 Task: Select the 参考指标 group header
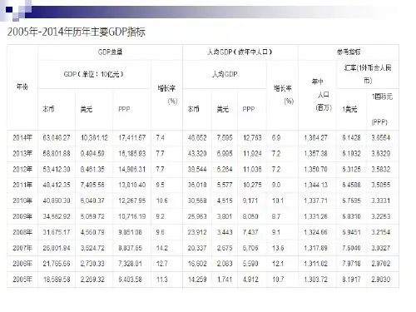coord(349,52)
